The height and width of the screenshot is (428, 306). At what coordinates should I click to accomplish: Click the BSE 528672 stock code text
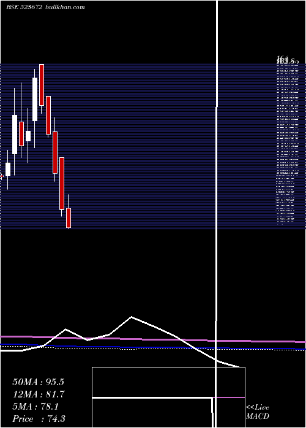point(24,7)
